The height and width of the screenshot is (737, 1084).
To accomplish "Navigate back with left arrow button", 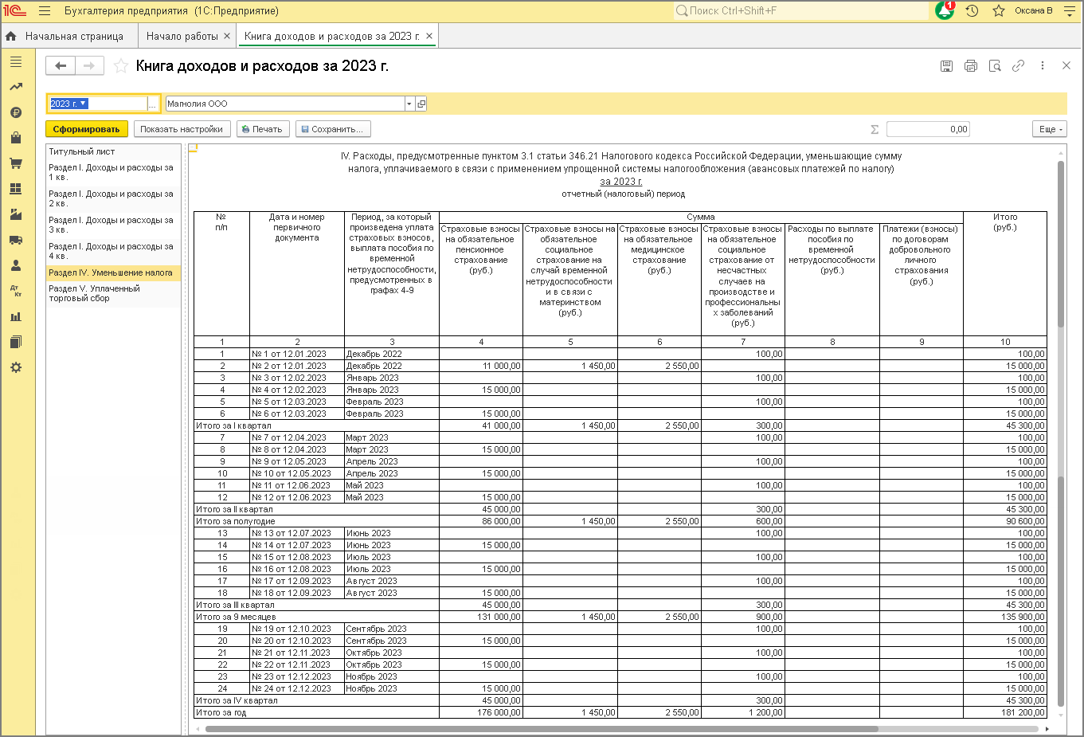I will click(61, 66).
